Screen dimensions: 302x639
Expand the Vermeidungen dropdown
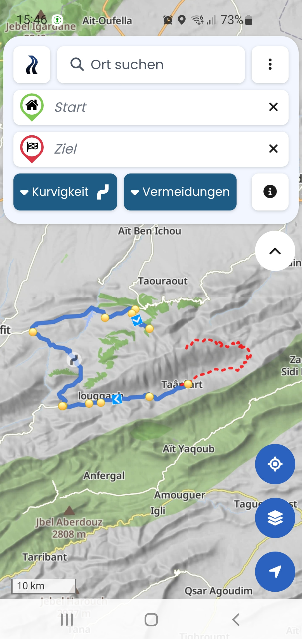[x=180, y=192]
